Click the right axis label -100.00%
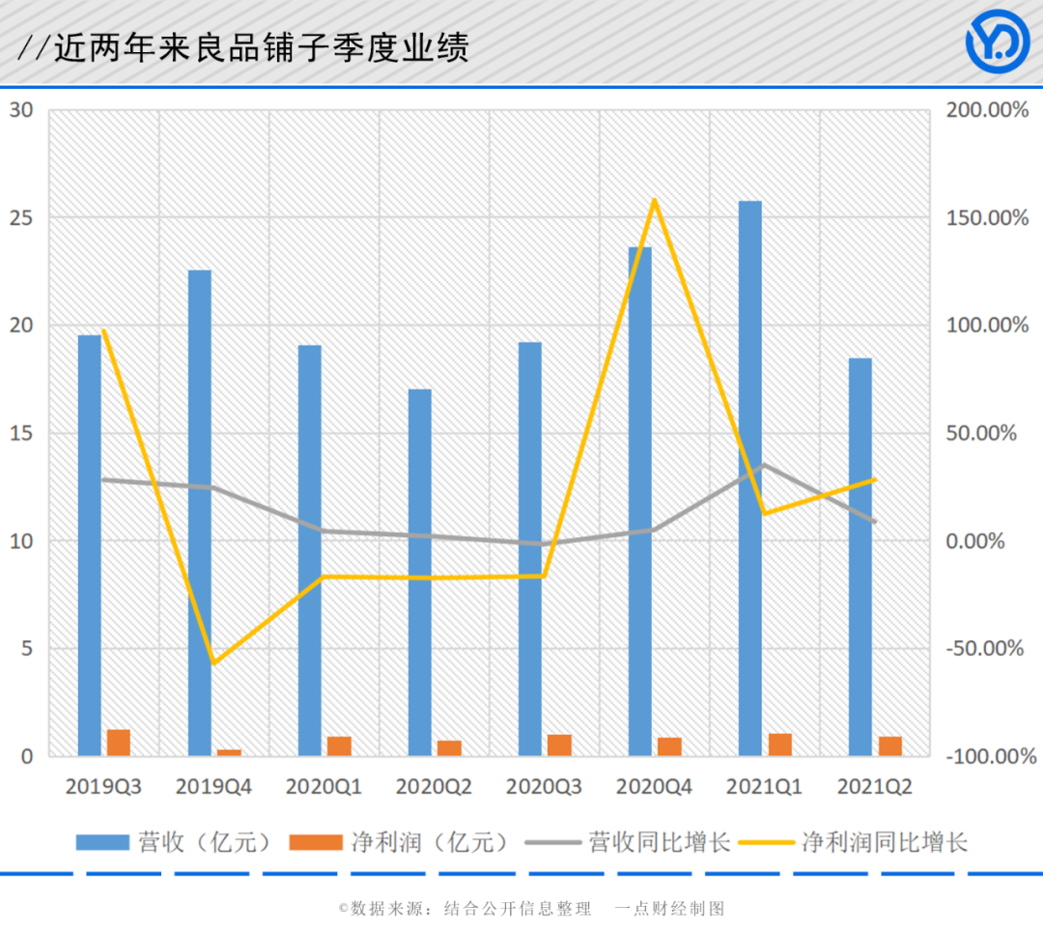This screenshot has width=1043, height=933. 991,756
